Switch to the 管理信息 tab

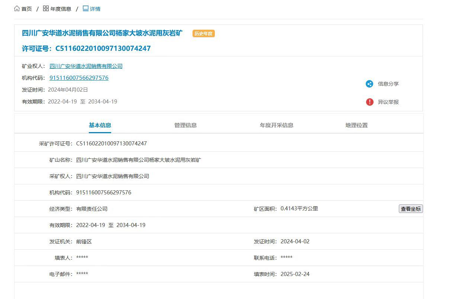[185, 125]
